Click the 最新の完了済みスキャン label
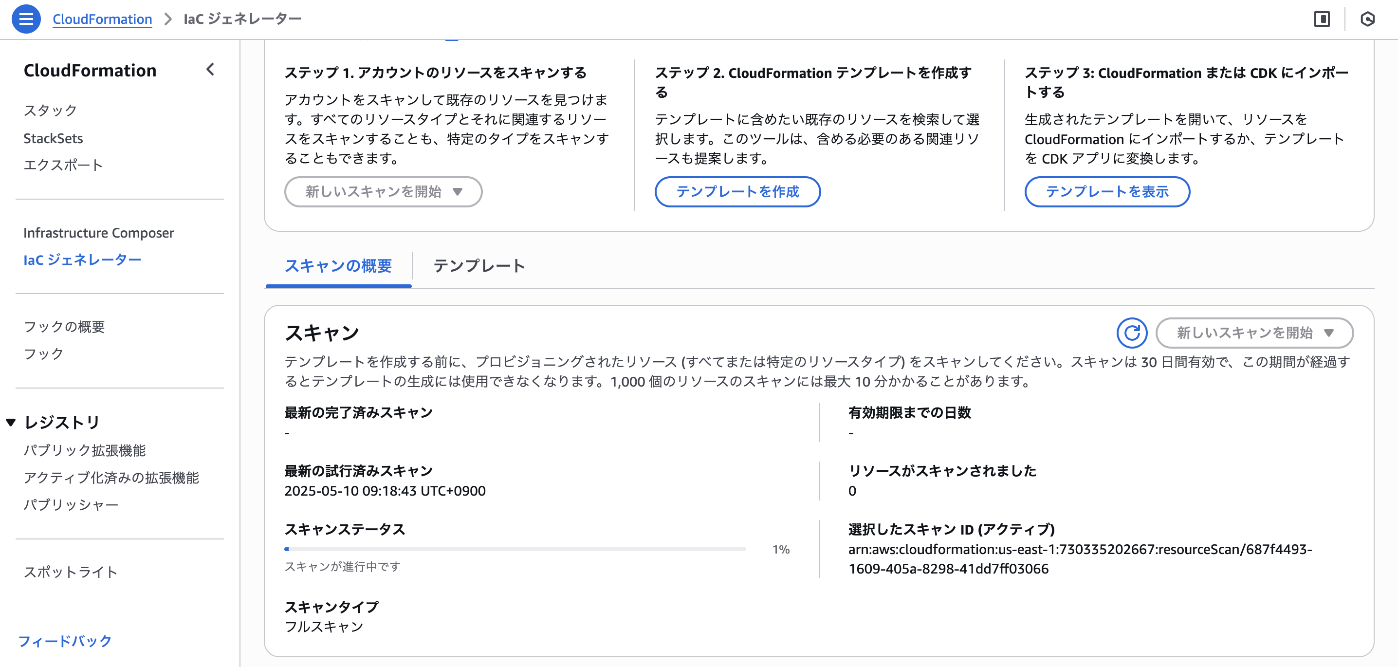Viewport: 1398px width, 667px height. (x=358, y=413)
